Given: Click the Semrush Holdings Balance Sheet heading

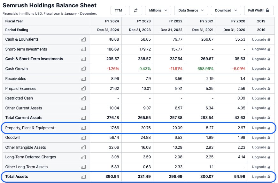Looking at the screenshot, I should click(50, 5).
